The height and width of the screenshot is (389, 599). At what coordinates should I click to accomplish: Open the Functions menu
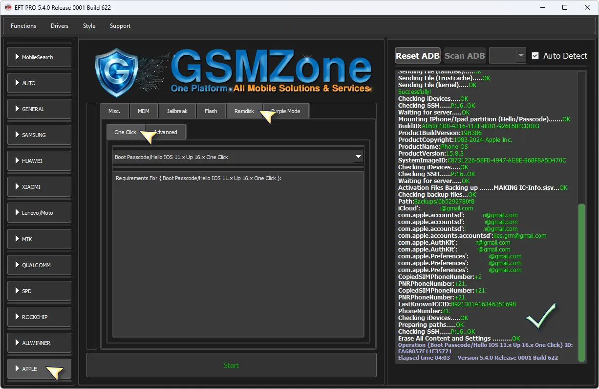click(x=23, y=26)
